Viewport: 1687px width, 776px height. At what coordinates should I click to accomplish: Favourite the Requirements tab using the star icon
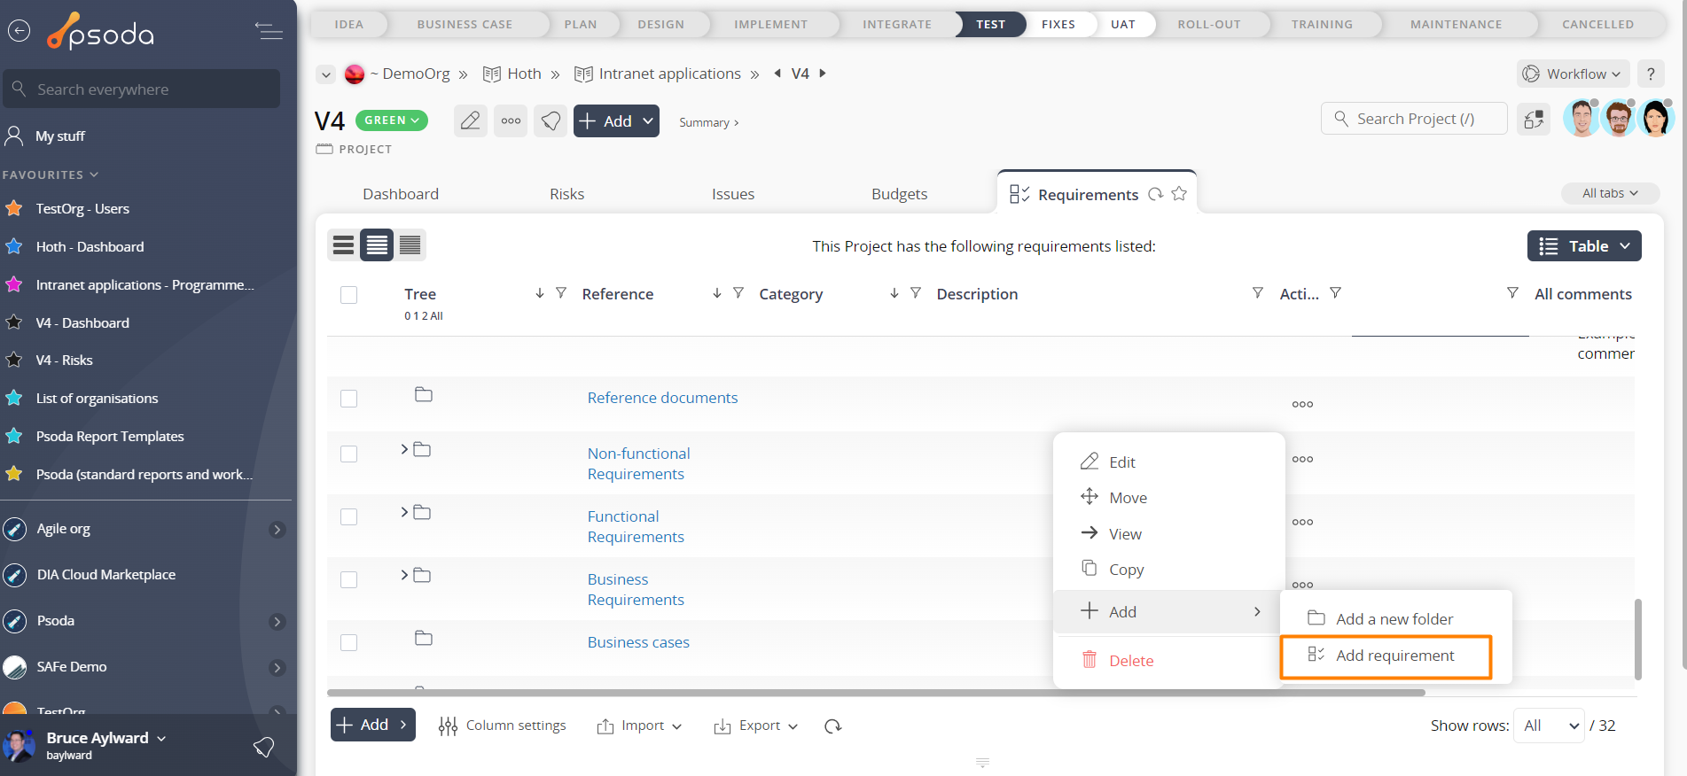[1179, 194]
